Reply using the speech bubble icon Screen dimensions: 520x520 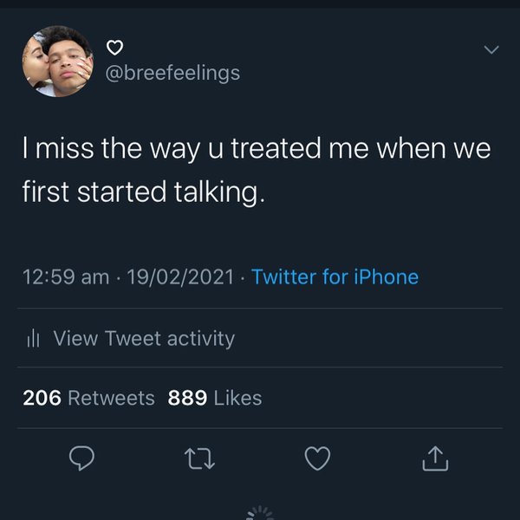[x=81, y=458]
